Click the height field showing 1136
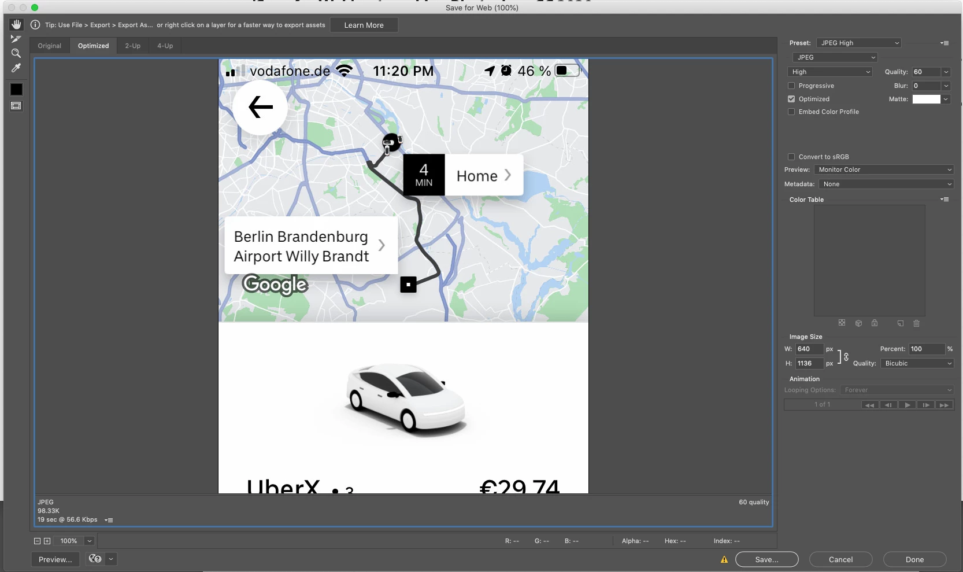The height and width of the screenshot is (572, 963). (x=809, y=363)
